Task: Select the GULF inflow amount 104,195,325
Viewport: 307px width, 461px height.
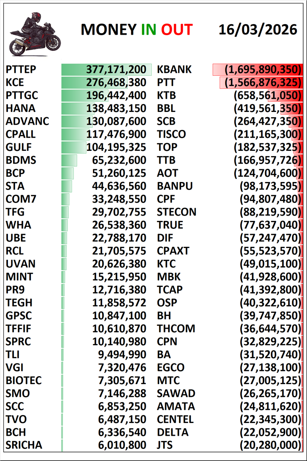Action: [116, 147]
